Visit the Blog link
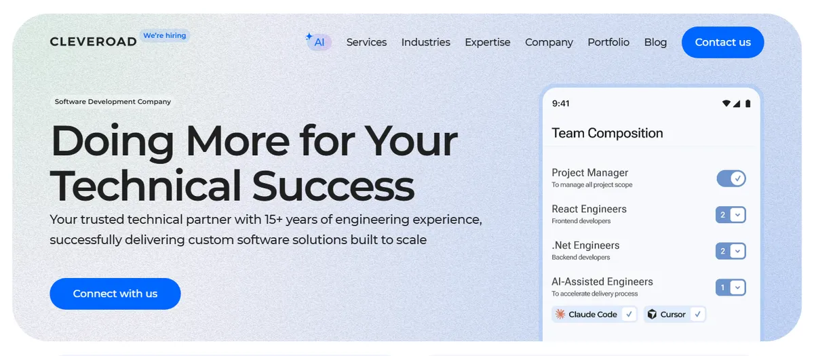 tap(655, 42)
